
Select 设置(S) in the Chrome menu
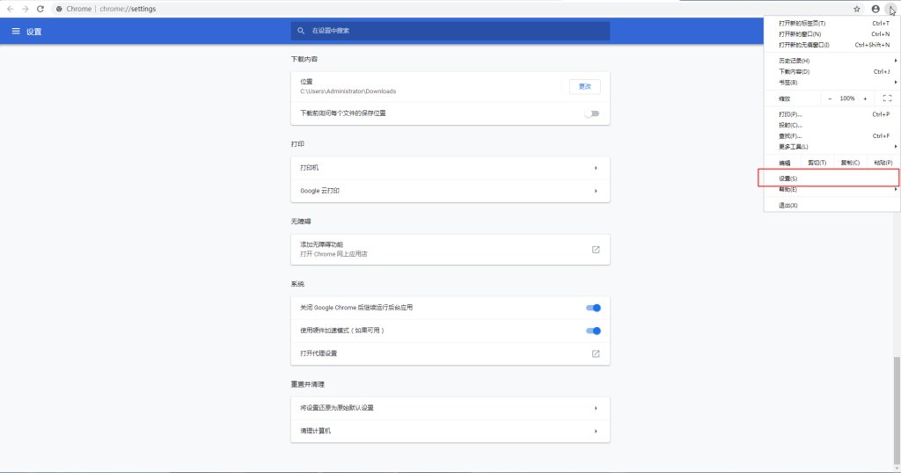(x=788, y=178)
